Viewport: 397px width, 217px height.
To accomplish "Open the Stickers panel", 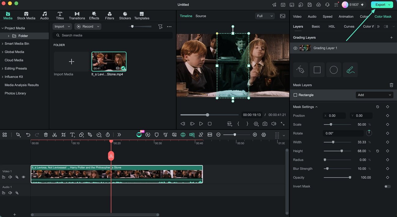I will point(125,16).
